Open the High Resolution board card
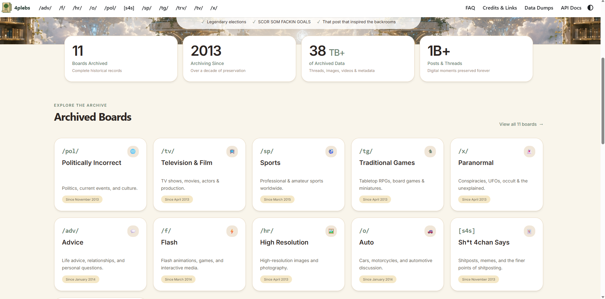Image resolution: width=605 pixels, height=299 pixels. tap(298, 254)
